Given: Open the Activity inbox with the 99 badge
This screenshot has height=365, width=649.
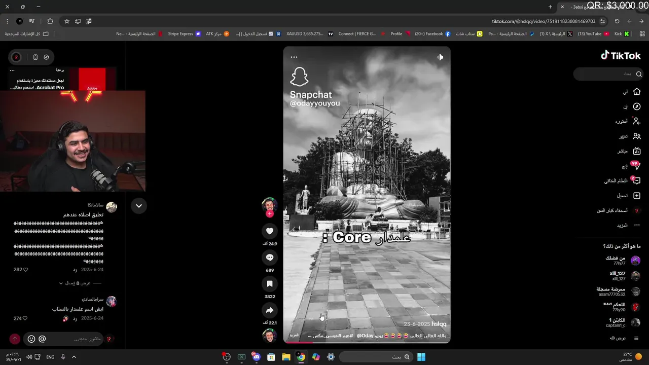Looking at the screenshot, I should (x=636, y=166).
